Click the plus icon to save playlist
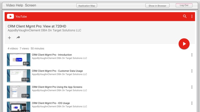This screenshot has width=200, height=112. pos(10,38)
